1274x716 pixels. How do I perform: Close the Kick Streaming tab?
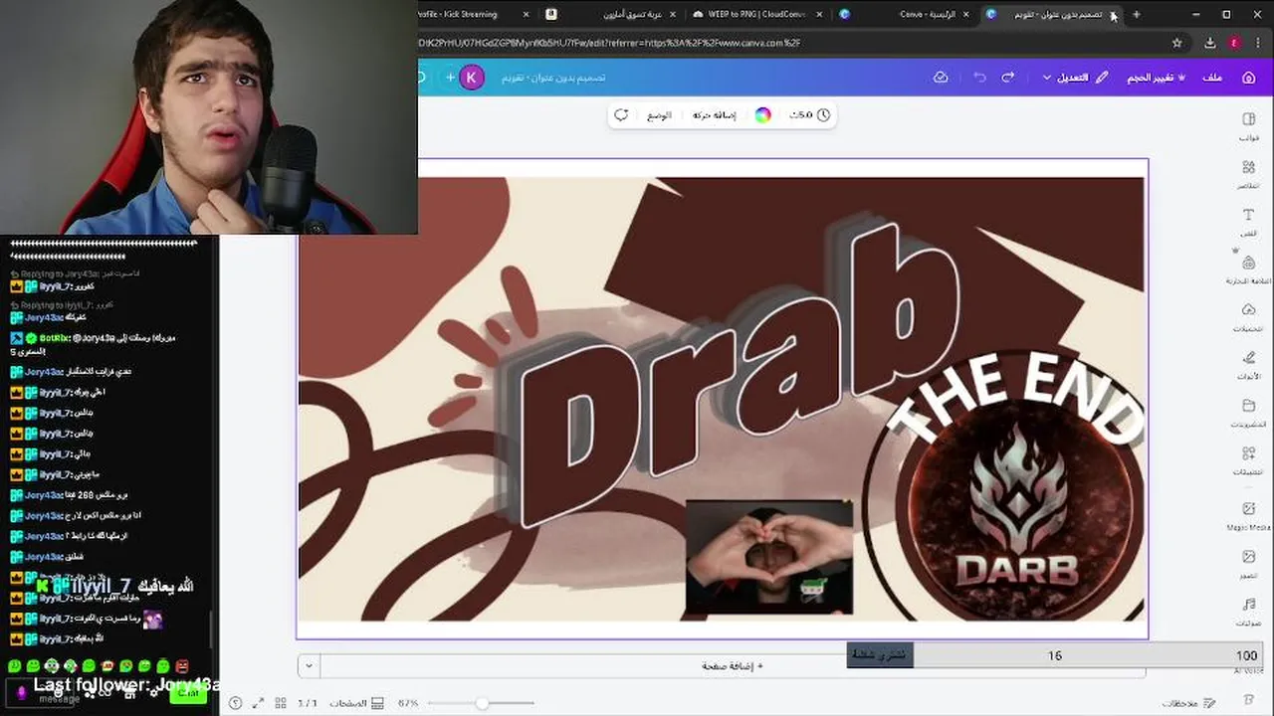(526, 14)
